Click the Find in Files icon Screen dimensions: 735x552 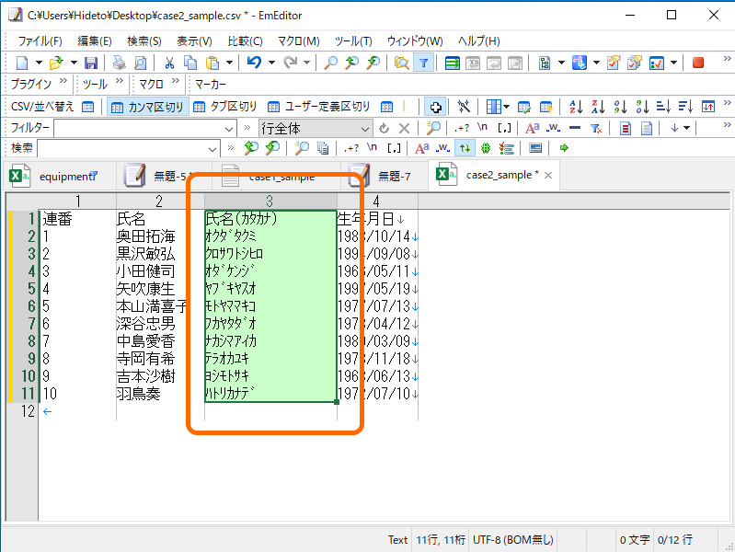pos(401,63)
